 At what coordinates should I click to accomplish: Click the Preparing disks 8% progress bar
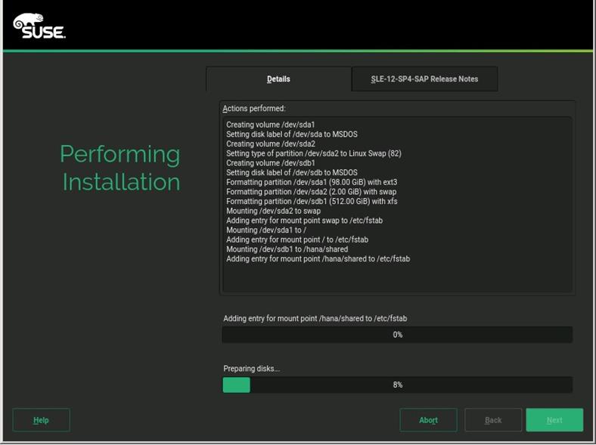(397, 385)
